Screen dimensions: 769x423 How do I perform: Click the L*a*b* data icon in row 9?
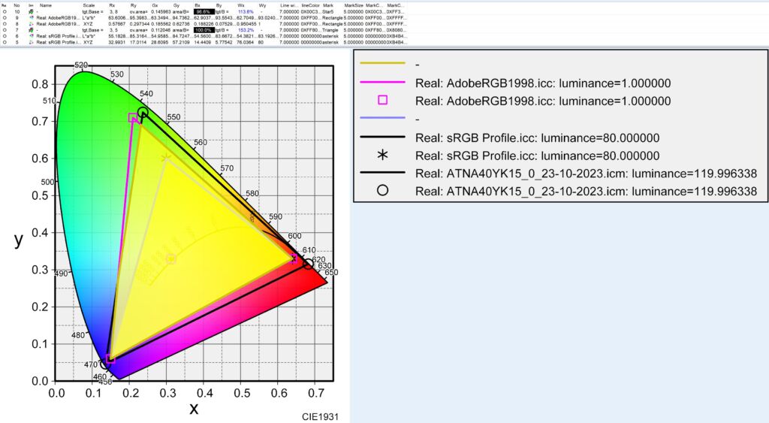click(31, 18)
